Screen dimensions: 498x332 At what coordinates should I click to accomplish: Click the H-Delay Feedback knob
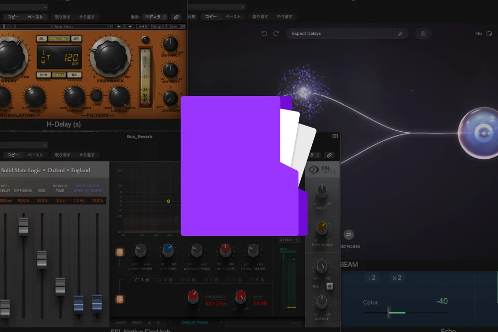(110, 58)
